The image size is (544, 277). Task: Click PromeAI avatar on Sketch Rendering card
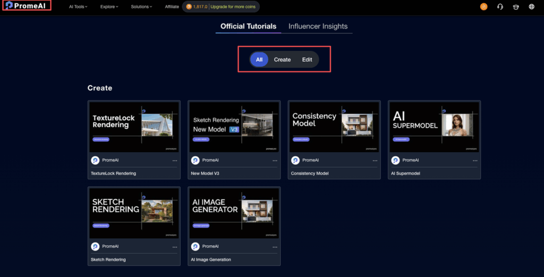95,247
